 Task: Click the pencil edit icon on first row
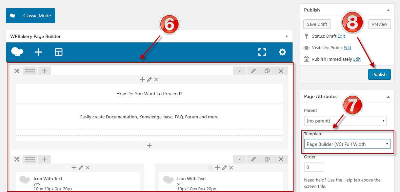[253, 71]
